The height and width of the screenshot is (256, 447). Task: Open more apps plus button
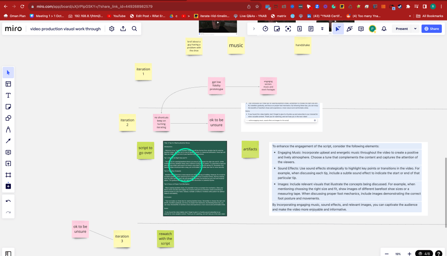click(x=8, y=186)
